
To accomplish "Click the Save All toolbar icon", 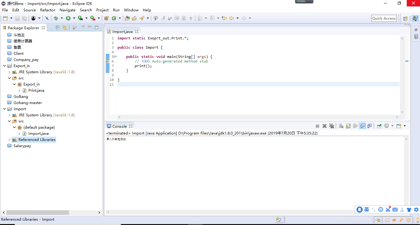I will (x=24, y=18).
